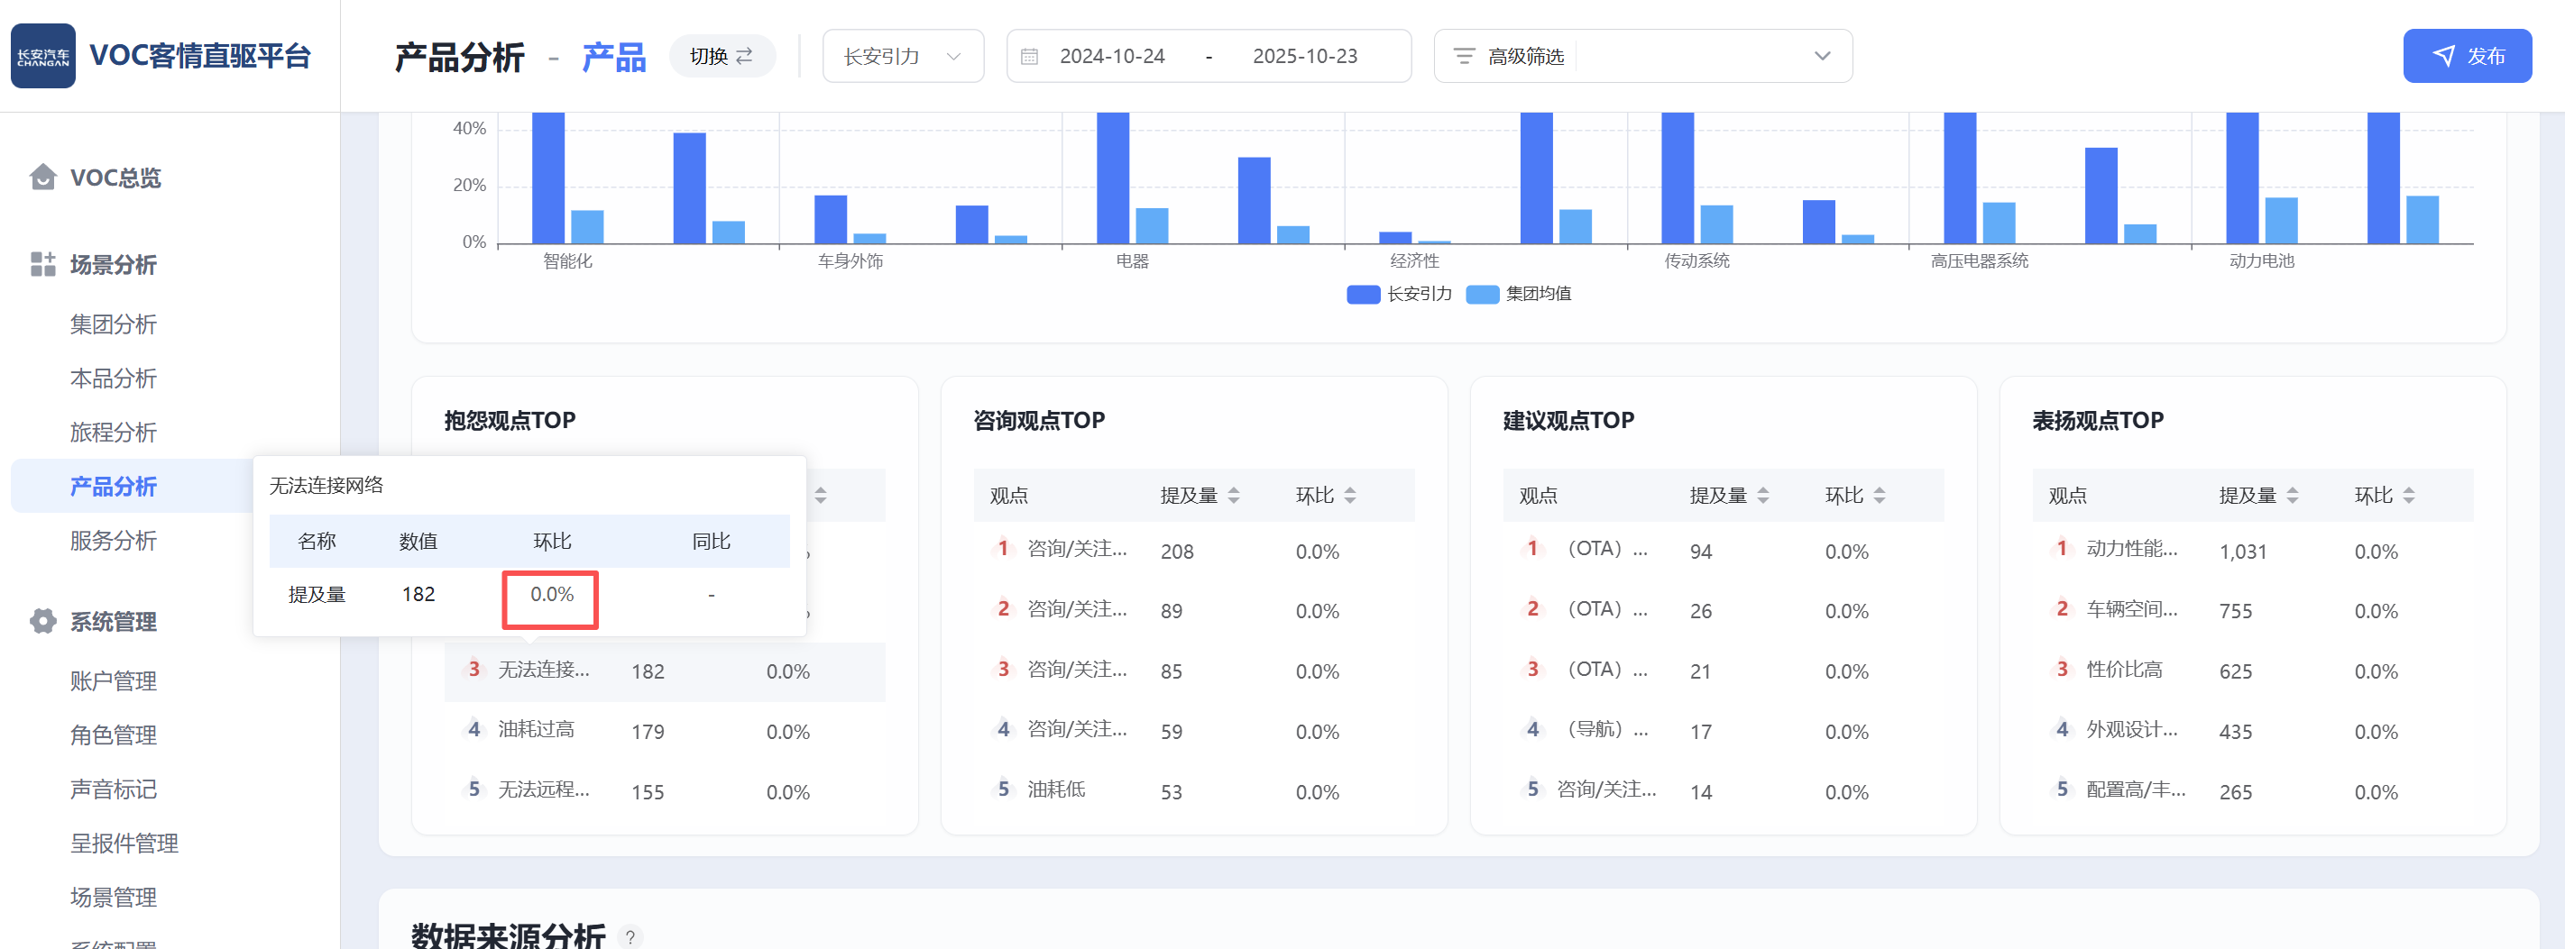This screenshot has width=2565, height=949.
Task: Click the 系统管理 gear icon
Action: pos(42,622)
